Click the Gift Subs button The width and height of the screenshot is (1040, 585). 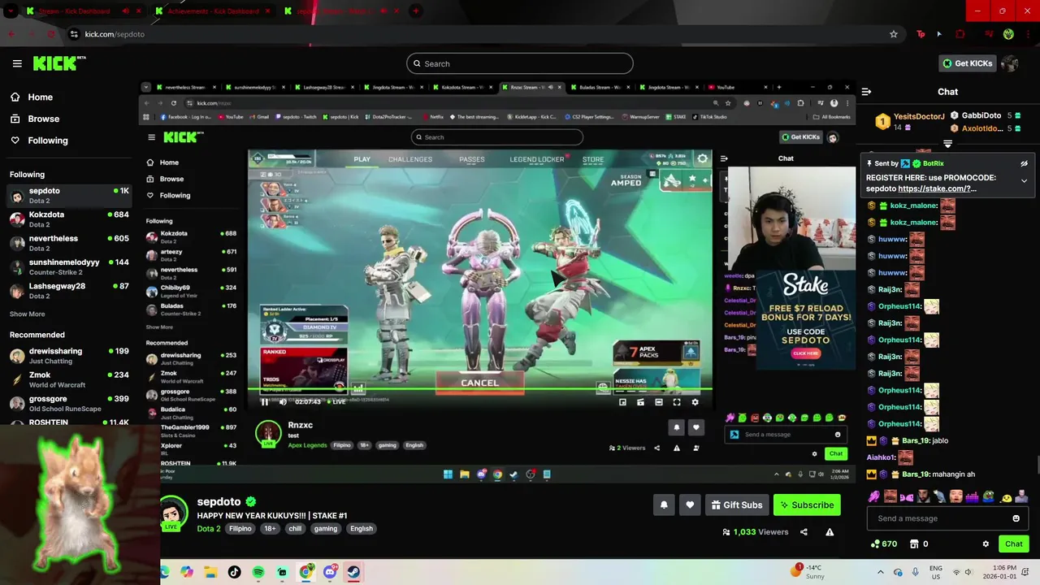click(x=737, y=505)
